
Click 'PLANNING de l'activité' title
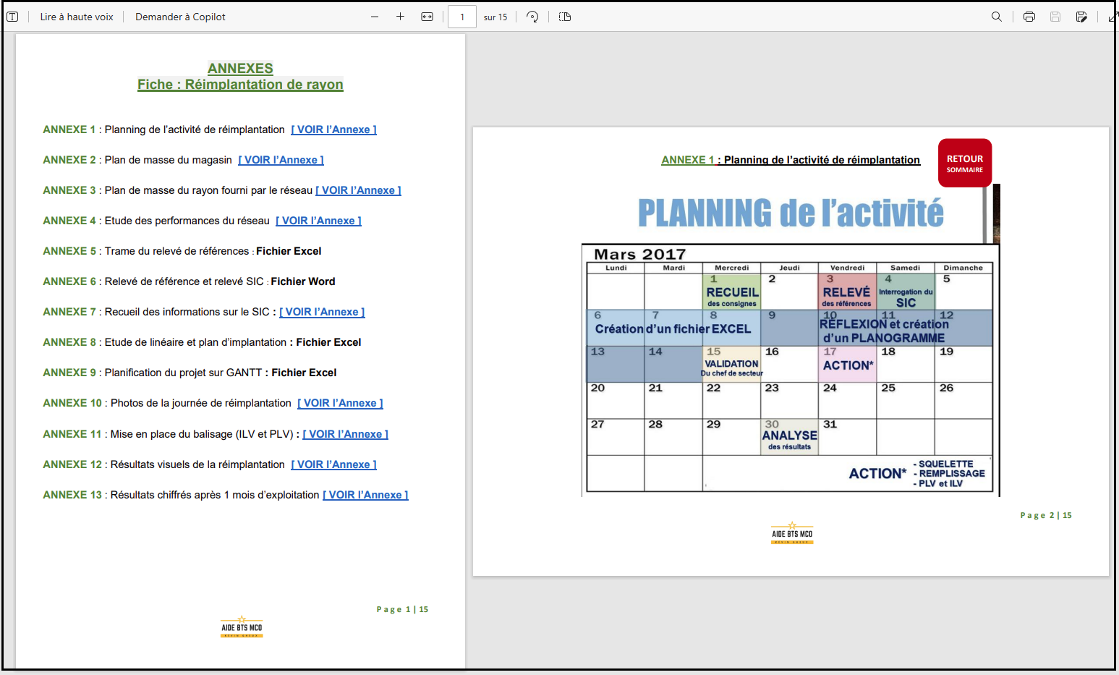pyautogui.click(x=791, y=213)
